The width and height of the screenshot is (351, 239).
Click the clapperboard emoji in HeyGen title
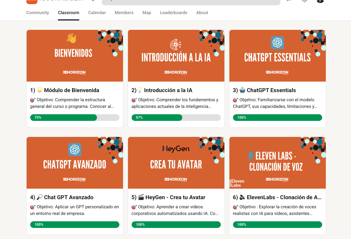141,197
